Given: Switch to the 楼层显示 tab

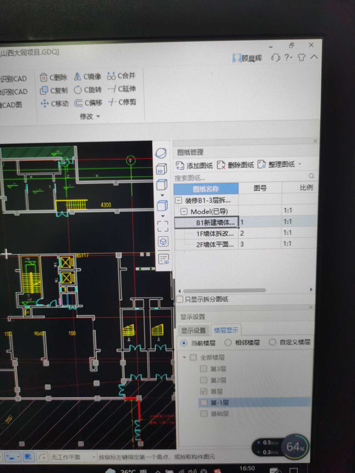Looking at the screenshot, I should point(226,330).
